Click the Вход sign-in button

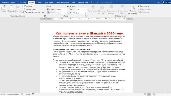158,2
